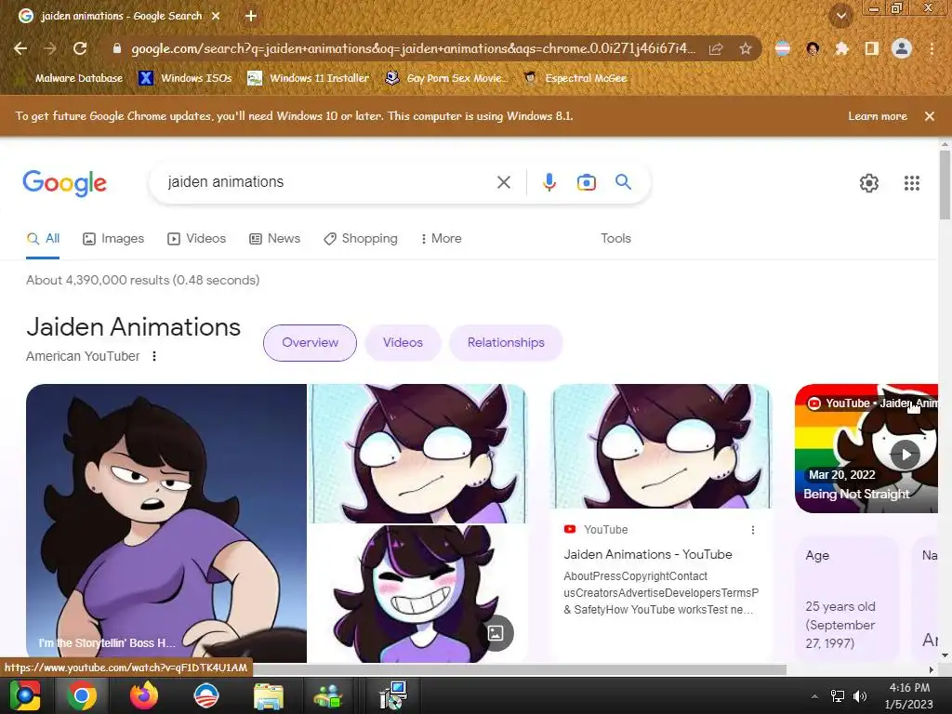The height and width of the screenshot is (714, 952).
Task: Select the Videos chip in the knowledge panel
Action: coord(403,342)
